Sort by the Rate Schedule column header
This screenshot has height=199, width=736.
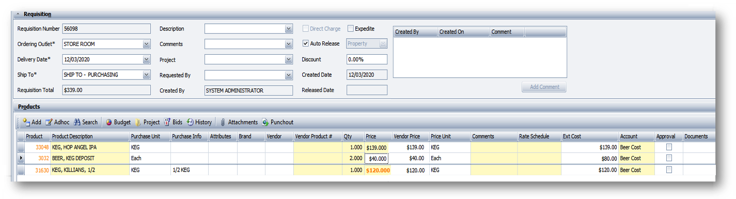[x=539, y=136]
